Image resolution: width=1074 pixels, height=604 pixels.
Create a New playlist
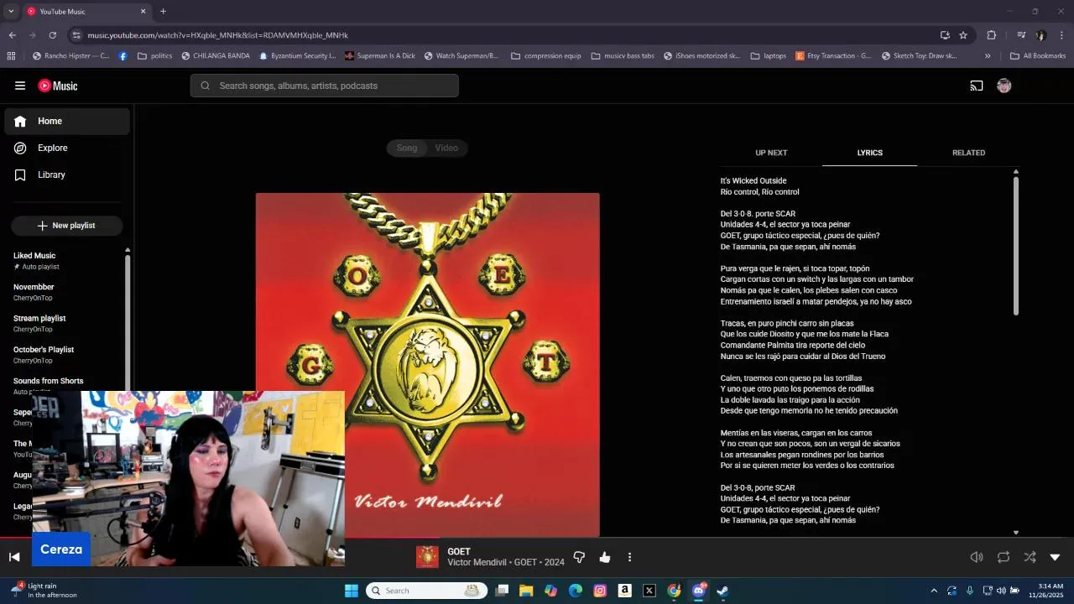(66, 226)
